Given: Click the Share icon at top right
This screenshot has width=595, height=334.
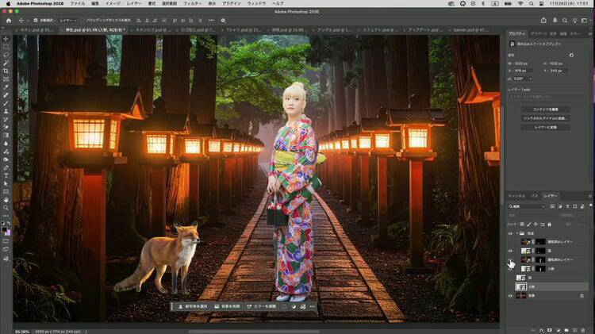Looking at the screenshot, I should pyautogui.click(x=543, y=21).
